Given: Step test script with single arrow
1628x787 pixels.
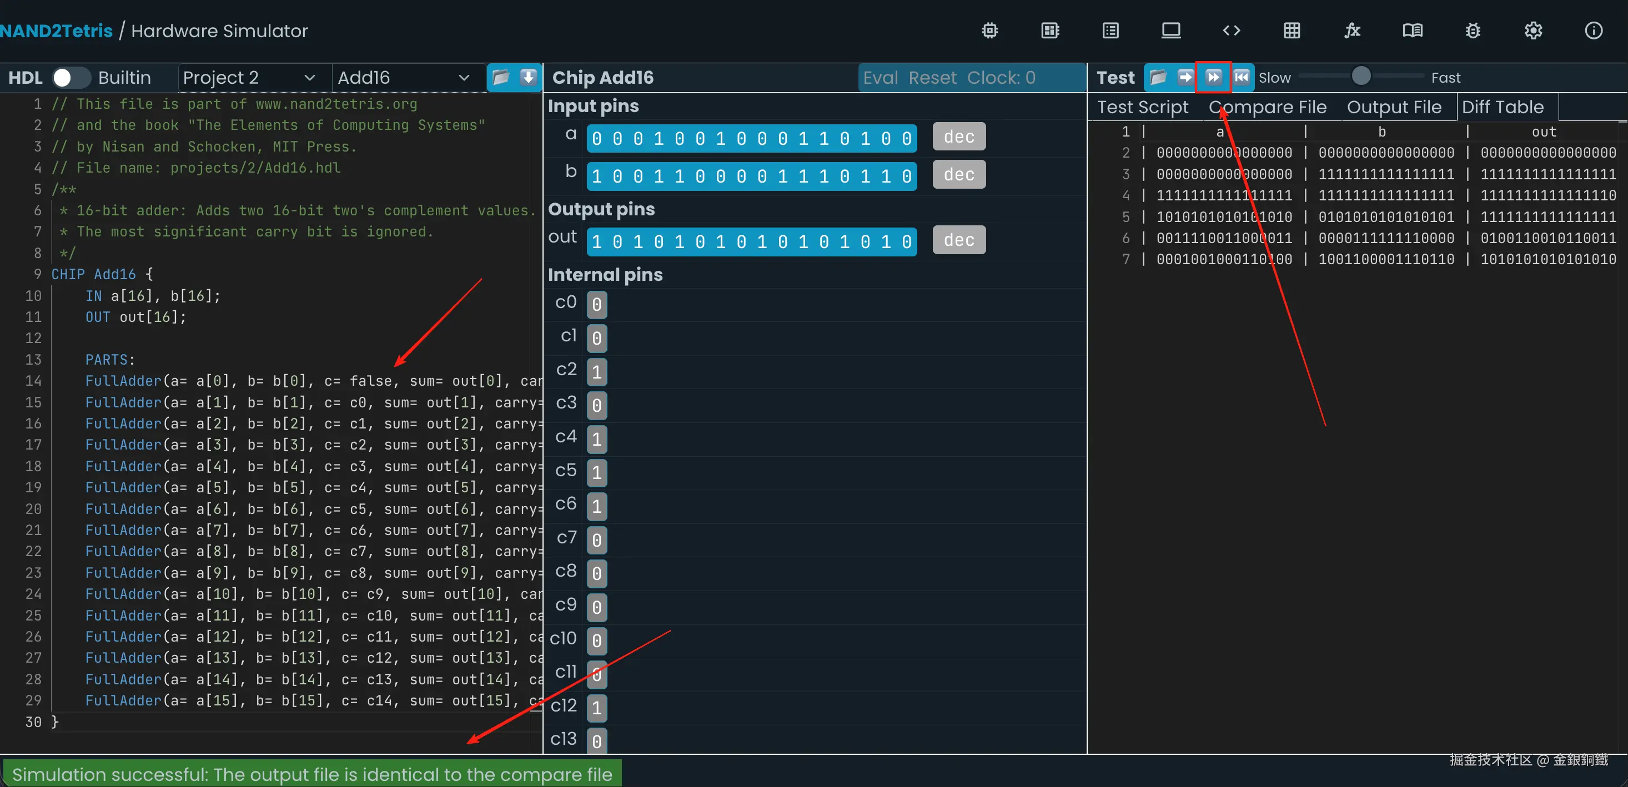Looking at the screenshot, I should tap(1185, 77).
